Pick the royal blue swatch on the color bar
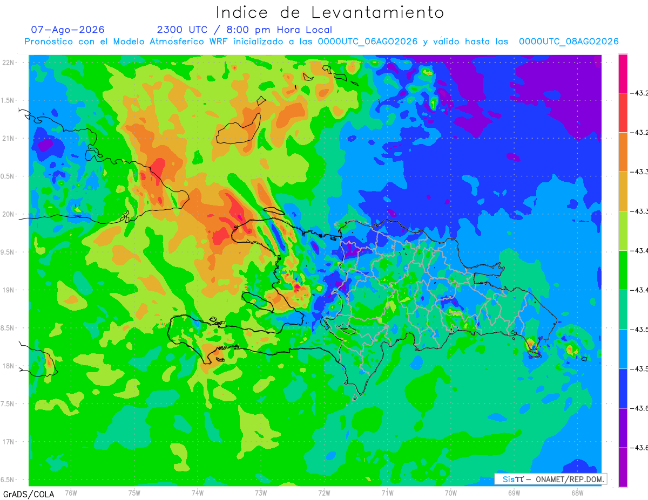The image size is (648, 500). [x=623, y=388]
